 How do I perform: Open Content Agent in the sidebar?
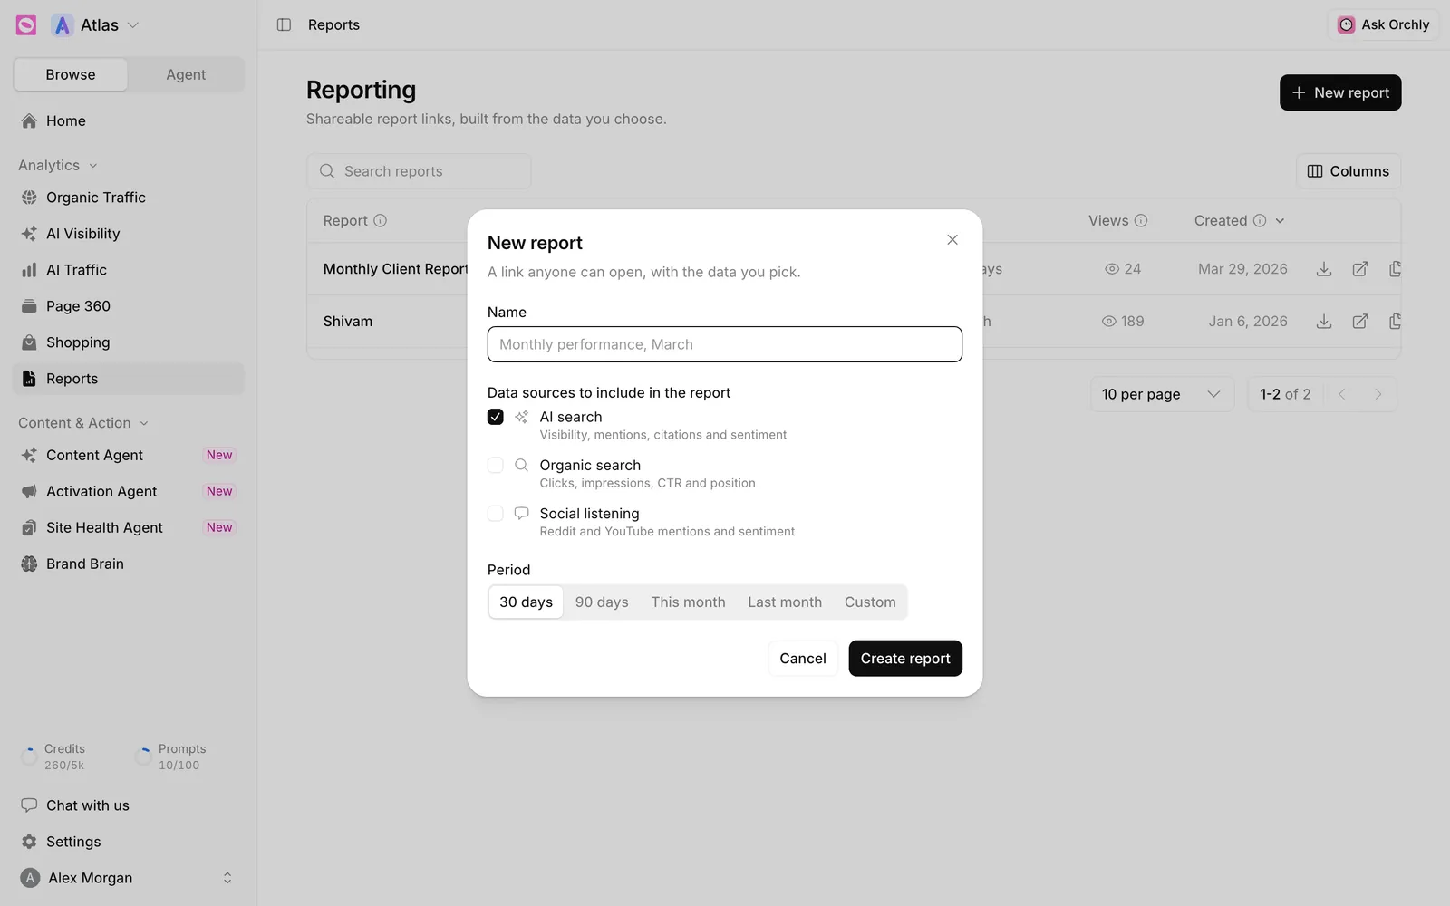tap(129, 455)
